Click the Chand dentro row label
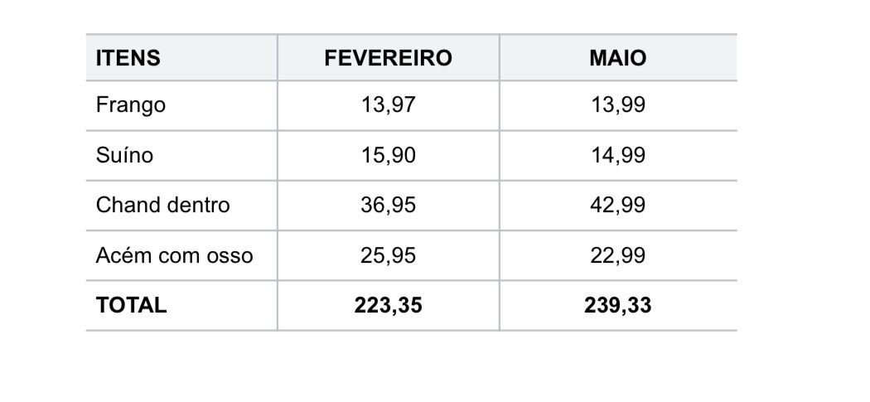This screenshot has width=870, height=402. [163, 205]
